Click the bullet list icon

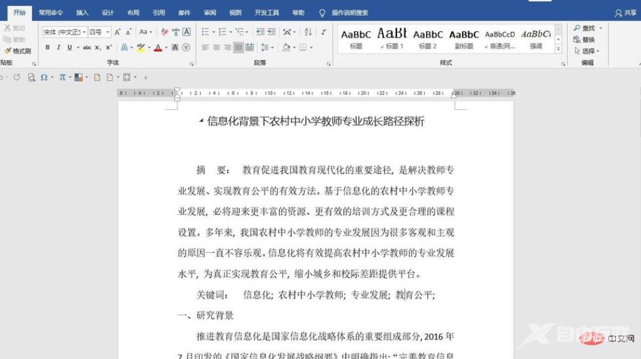206,32
